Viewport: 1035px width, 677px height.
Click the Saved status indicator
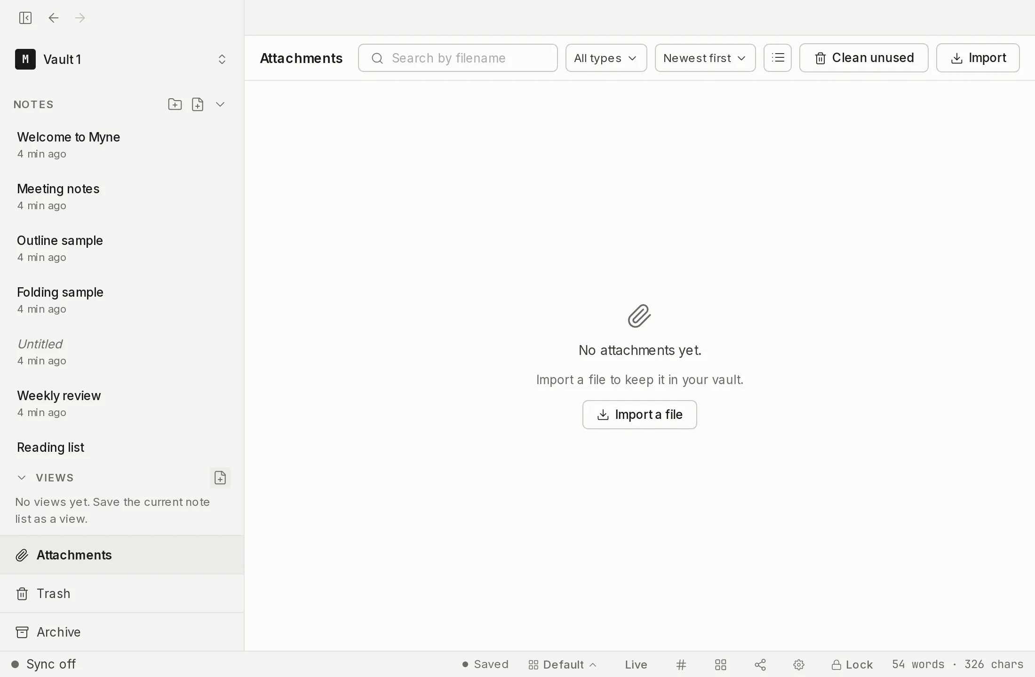coord(486,665)
